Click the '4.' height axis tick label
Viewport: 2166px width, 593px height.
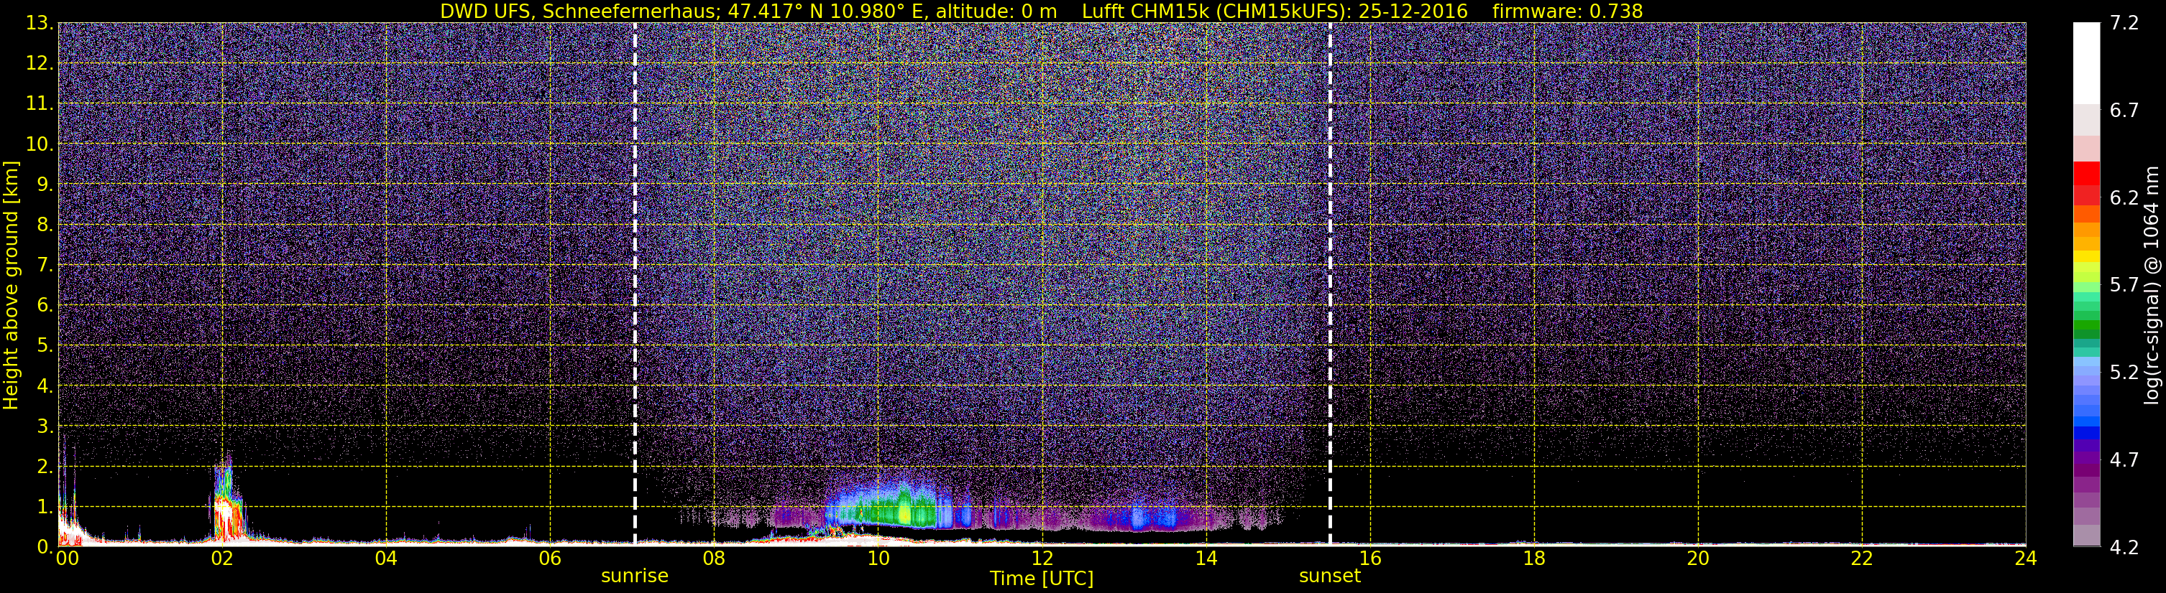click(45, 386)
